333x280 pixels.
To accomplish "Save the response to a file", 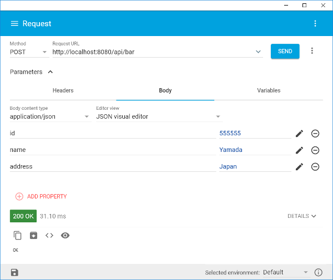I will 33,236.
